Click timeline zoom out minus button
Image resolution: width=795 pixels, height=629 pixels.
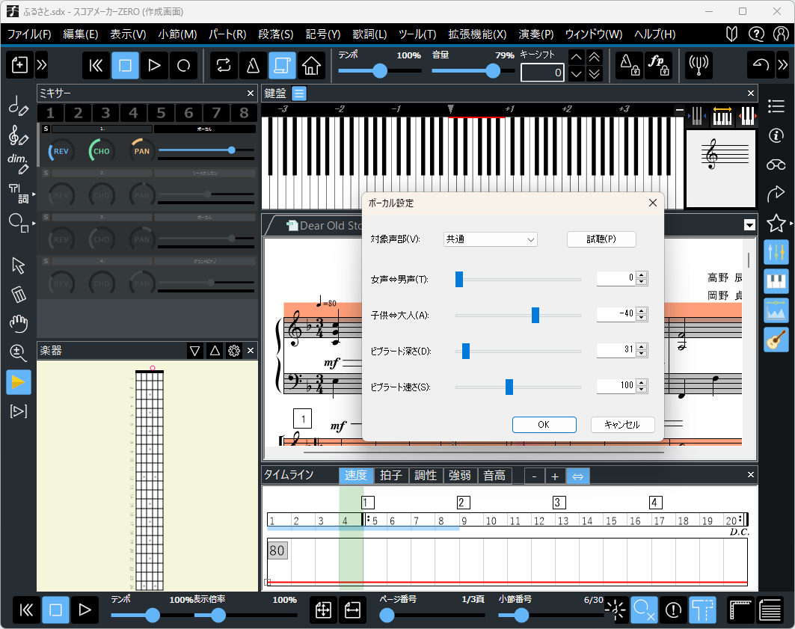pyautogui.click(x=534, y=476)
